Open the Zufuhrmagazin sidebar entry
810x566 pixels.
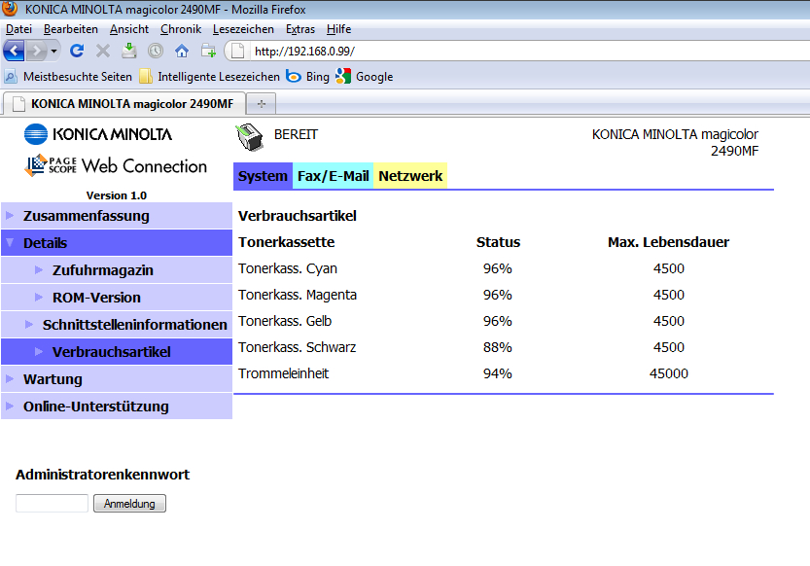pos(117,270)
